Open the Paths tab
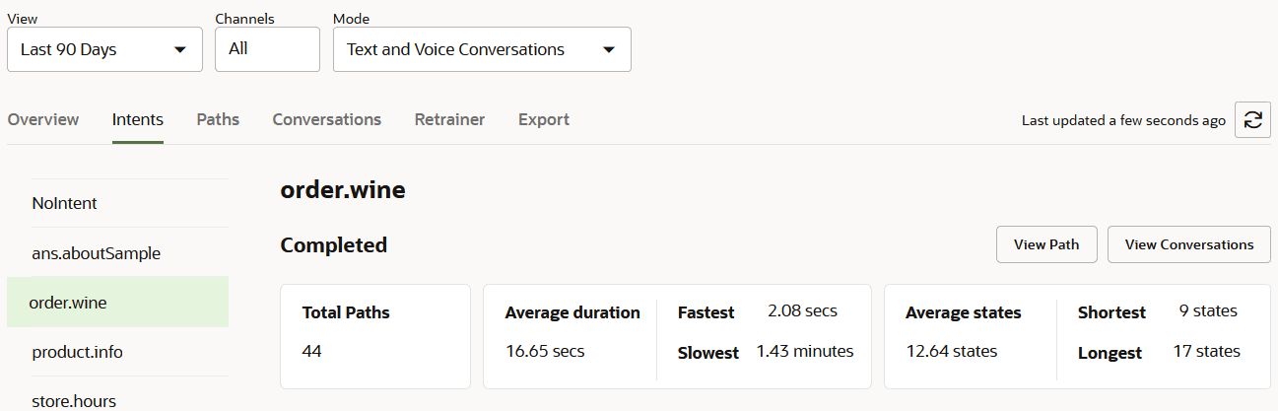 tap(218, 119)
